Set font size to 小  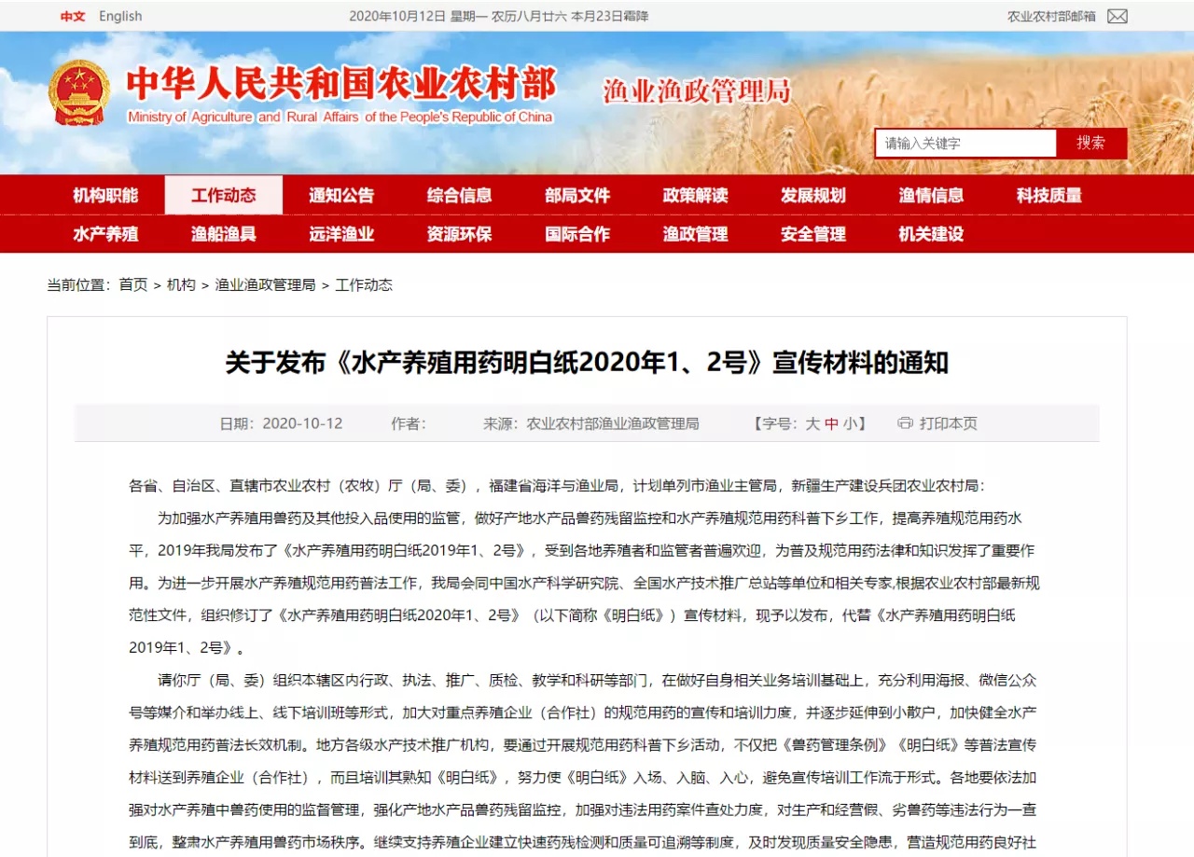click(x=849, y=423)
